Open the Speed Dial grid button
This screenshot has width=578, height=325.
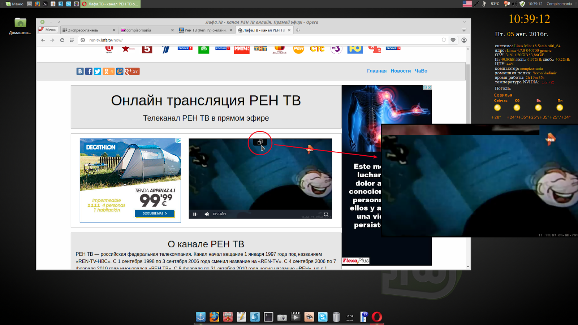point(72,40)
